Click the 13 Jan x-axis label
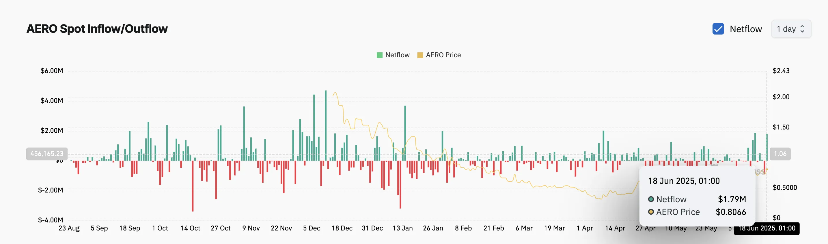 402,228
